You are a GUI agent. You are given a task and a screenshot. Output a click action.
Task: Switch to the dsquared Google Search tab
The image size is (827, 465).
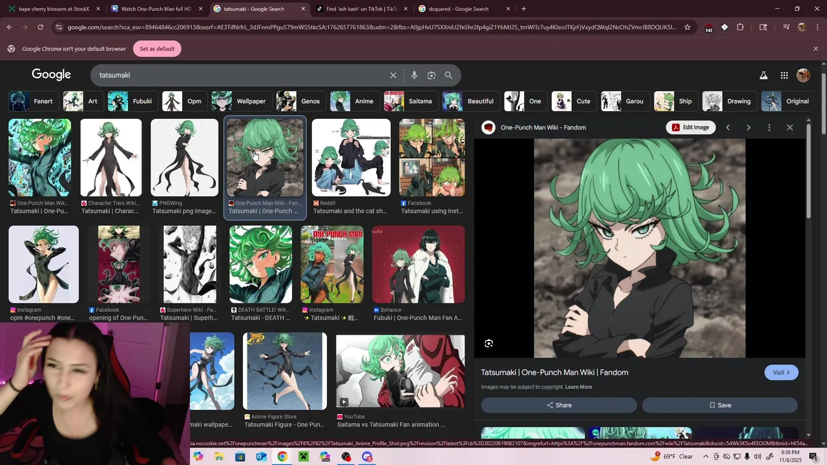click(465, 9)
